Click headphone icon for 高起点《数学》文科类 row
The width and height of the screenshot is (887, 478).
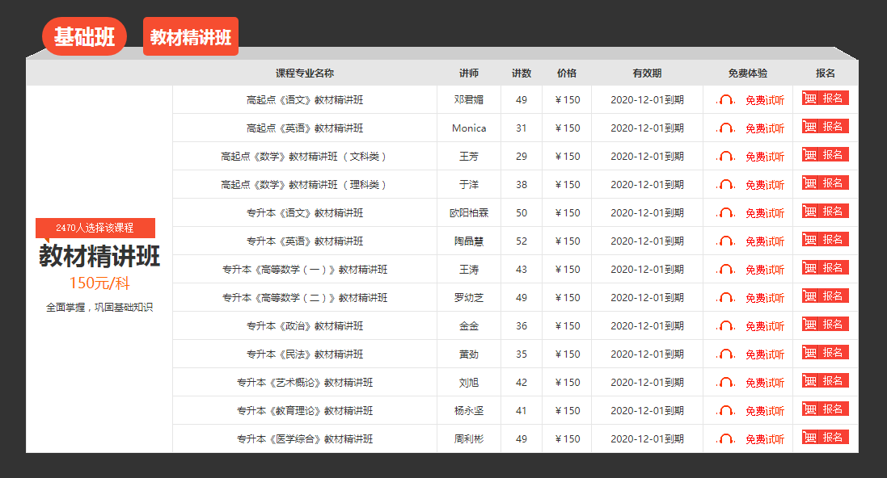tap(725, 157)
